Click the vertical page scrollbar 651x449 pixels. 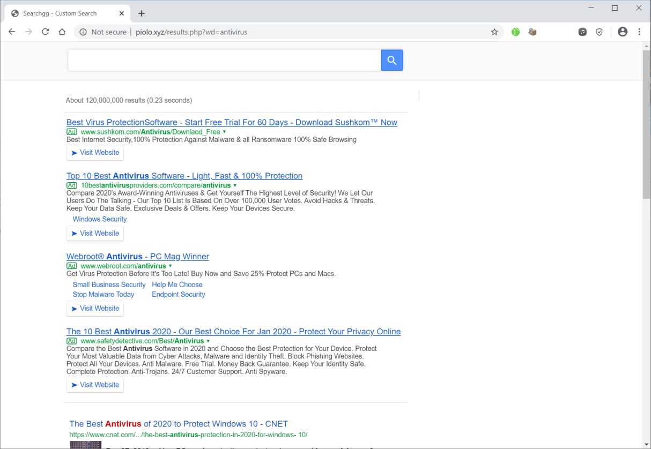click(x=646, y=123)
